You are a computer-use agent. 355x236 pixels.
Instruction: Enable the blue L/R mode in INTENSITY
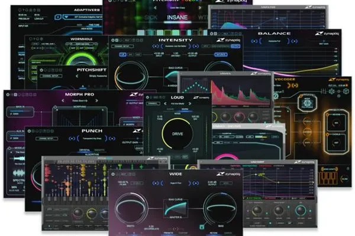[x=122, y=54]
